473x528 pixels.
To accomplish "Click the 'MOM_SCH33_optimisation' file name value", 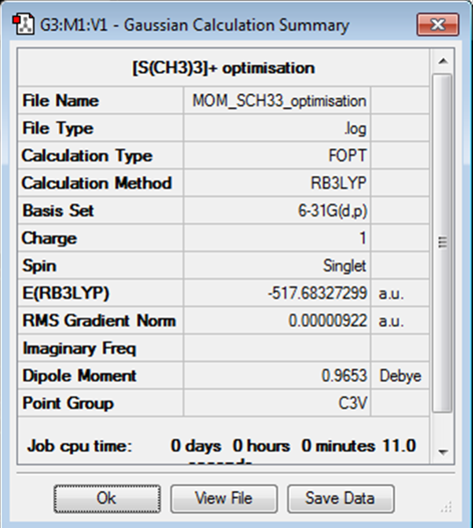I will 279,101.
